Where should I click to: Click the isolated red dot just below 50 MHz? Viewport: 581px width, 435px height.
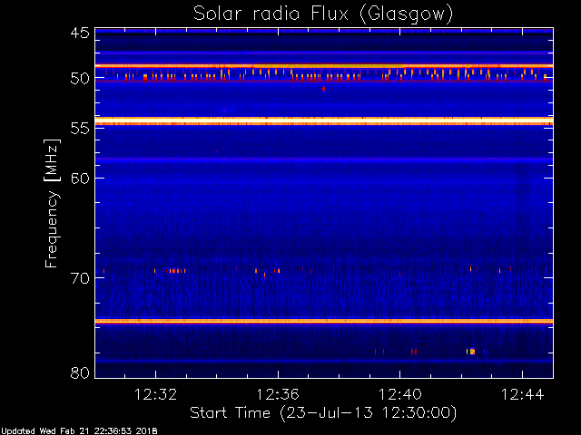[x=323, y=89]
